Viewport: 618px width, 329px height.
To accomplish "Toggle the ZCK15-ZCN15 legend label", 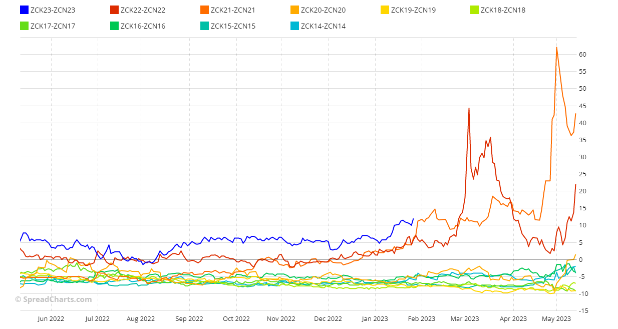I will pos(233,26).
